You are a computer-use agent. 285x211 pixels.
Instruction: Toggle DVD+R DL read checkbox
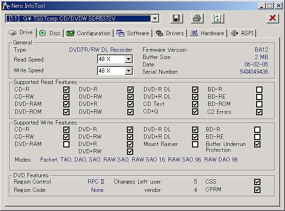195,97
